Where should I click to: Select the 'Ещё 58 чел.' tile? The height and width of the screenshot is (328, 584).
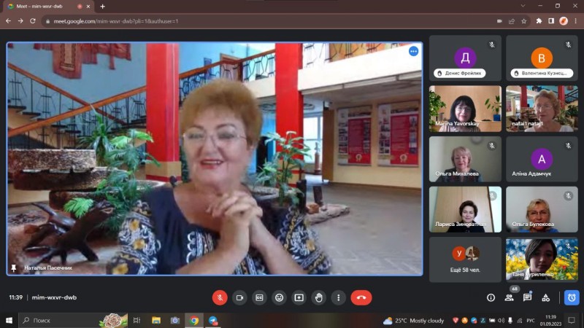click(465, 259)
